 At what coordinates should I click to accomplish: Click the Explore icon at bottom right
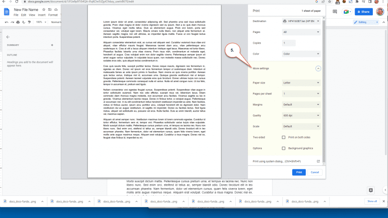coord(371,190)
